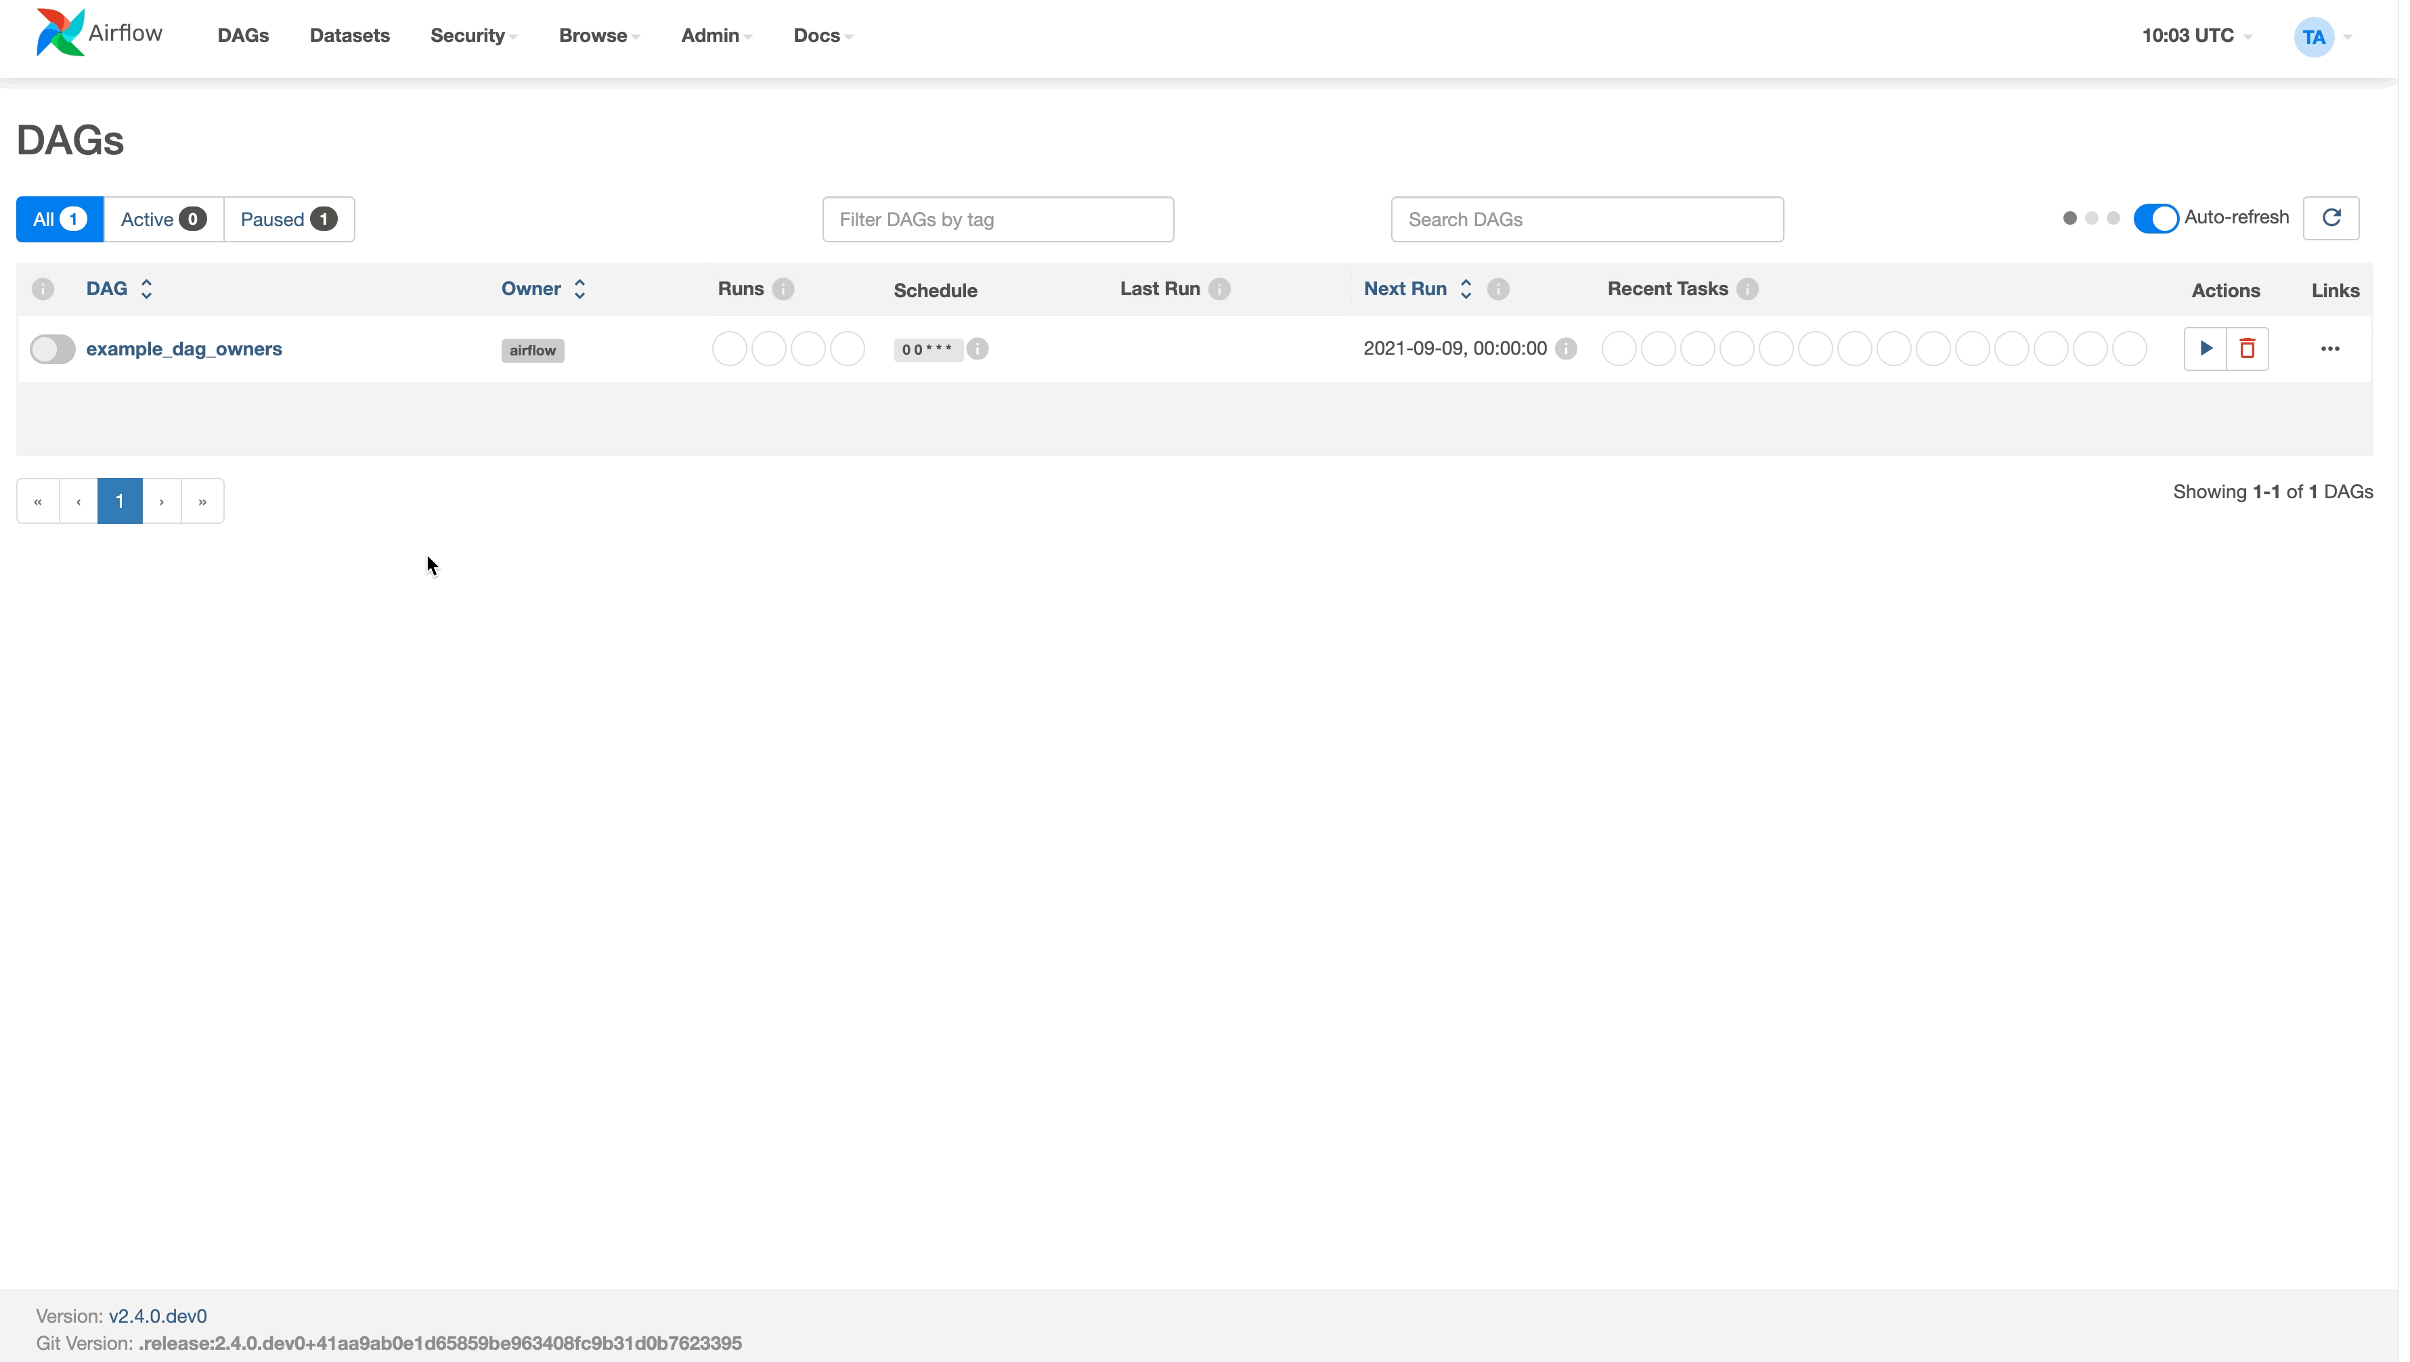Click the example_dag_owners DAG link

click(x=183, y=347)
